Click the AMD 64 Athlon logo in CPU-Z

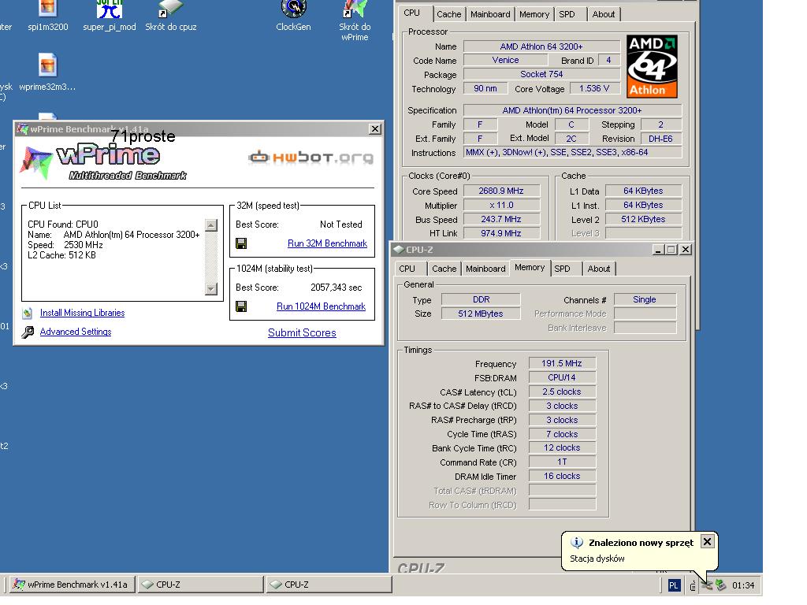tap(652, 66)
